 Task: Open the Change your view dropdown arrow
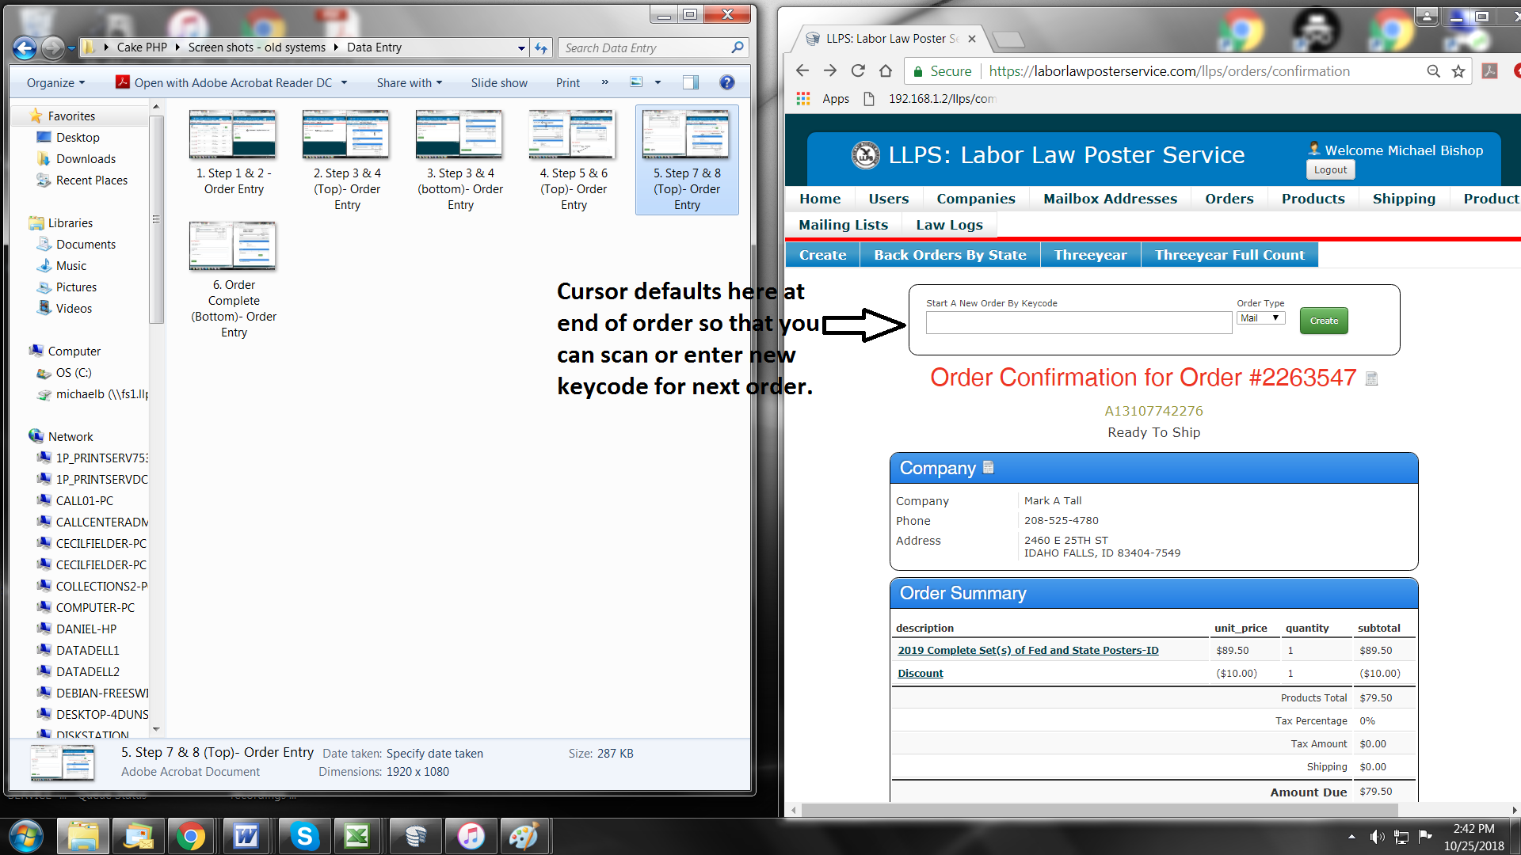click(x=658, y=82)
